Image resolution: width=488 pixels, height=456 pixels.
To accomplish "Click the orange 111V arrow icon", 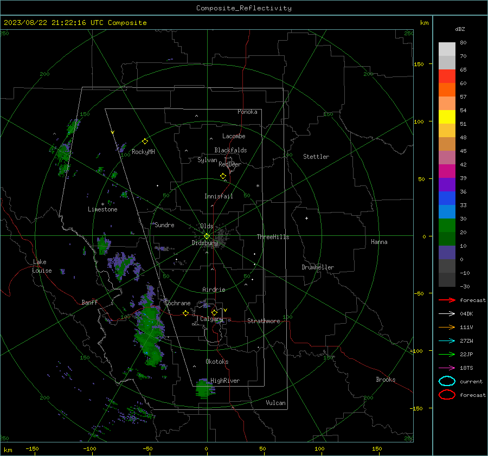I will (447, 327).
